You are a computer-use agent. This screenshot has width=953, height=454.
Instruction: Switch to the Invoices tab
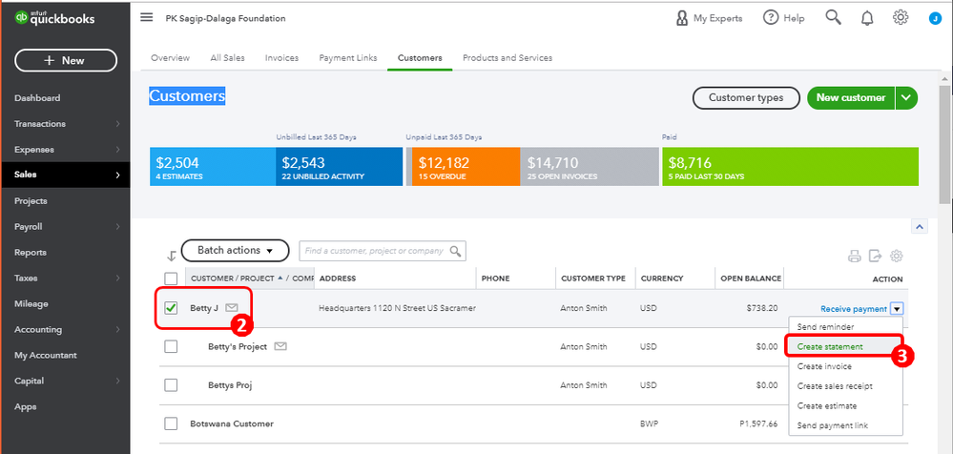(281, 58)
